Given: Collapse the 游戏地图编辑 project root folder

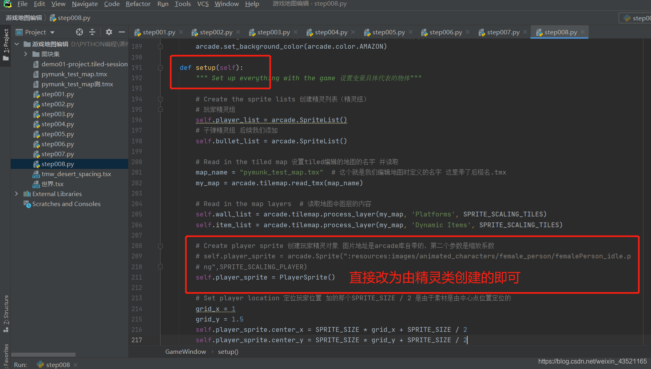Looking at the screenshot, I should pyautogui.click(x=17, y=44).
